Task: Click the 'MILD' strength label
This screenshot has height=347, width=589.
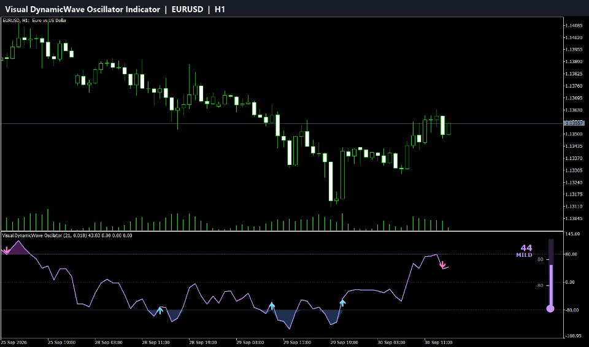Action: 524,255
